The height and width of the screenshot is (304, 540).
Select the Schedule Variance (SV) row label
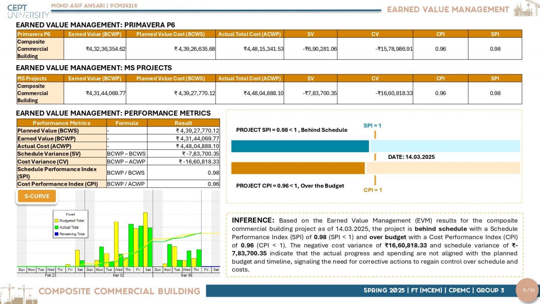[62, 154]
